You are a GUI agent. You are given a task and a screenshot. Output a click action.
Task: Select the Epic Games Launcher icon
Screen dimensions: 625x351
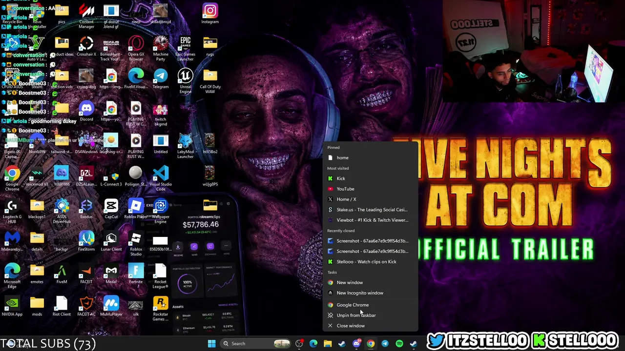click(x=186, y=49)
